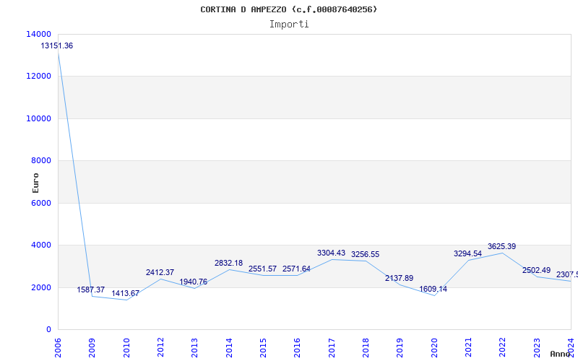Click x-axis year 2006
This screenshot has height=361, width=578.
pyautogui.click(x=58, y=348)
